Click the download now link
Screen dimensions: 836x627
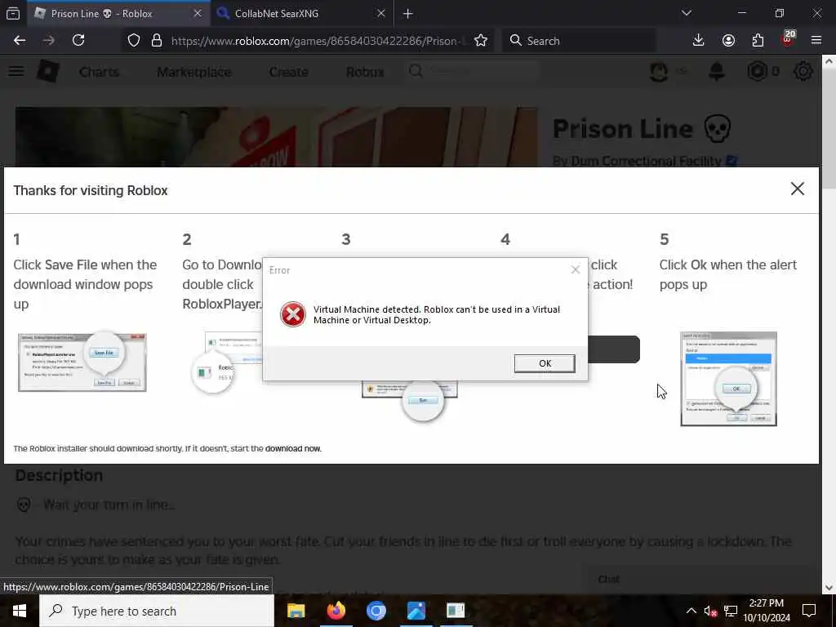[293, 448]
